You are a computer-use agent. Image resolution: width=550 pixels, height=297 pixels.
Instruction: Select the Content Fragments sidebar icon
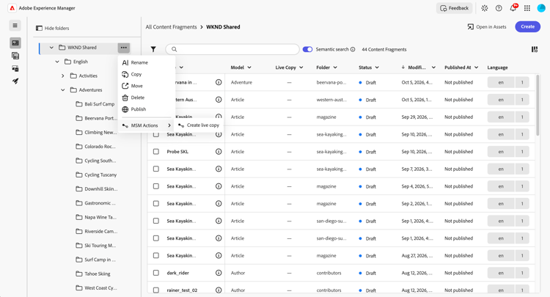(x=15, y=43)
